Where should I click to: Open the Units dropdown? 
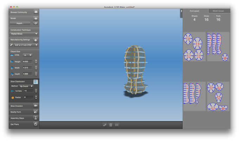point(27,55)
